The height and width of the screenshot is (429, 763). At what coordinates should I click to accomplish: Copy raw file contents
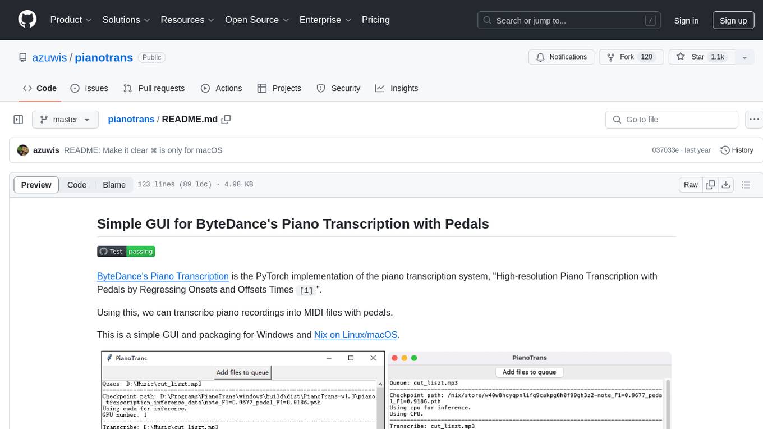point(711,185)
